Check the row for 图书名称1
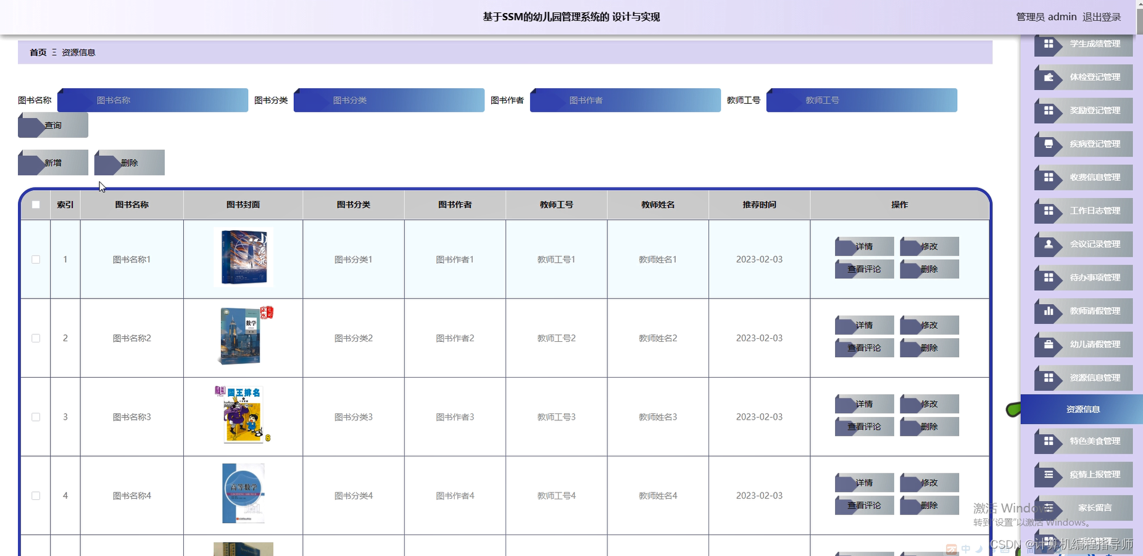This screenshot has height=556, width=1143. (36, 260)
